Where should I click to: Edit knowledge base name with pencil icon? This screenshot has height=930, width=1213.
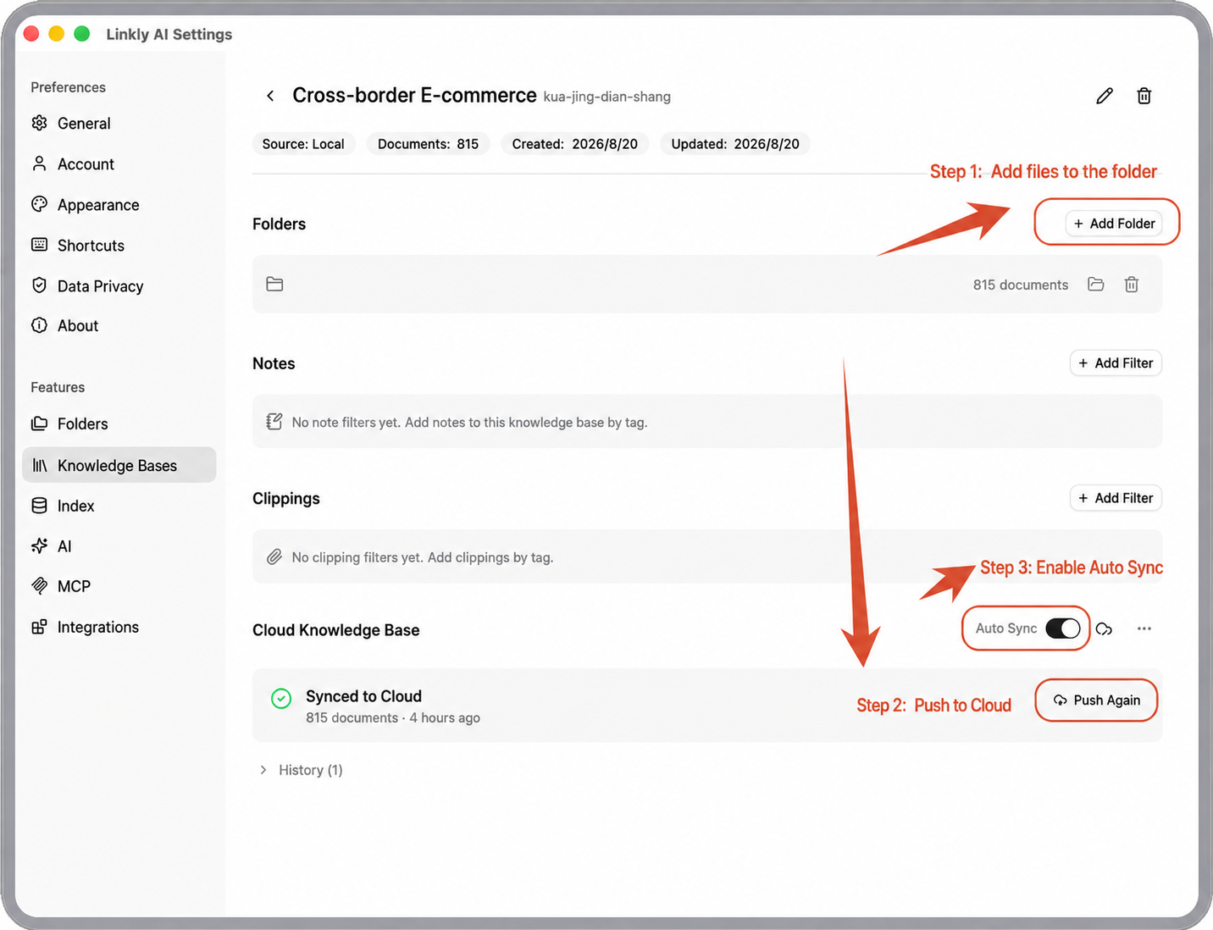(1105, 96)
